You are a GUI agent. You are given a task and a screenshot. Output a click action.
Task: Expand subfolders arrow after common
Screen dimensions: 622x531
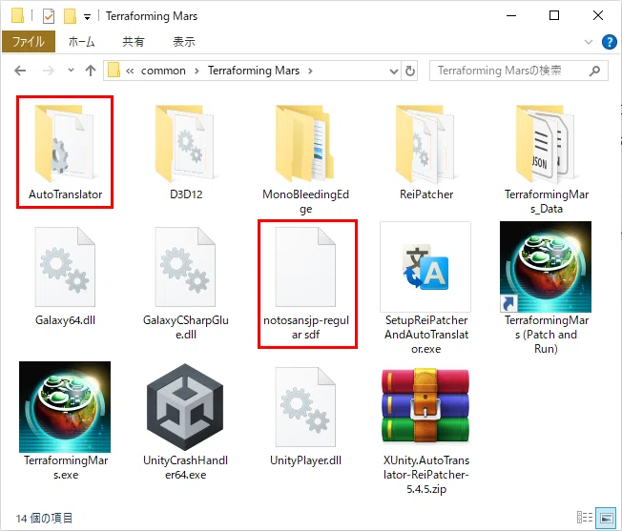197,71
